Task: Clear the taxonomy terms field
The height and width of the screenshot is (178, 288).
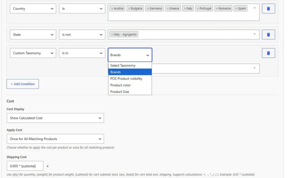Action: 254,68
